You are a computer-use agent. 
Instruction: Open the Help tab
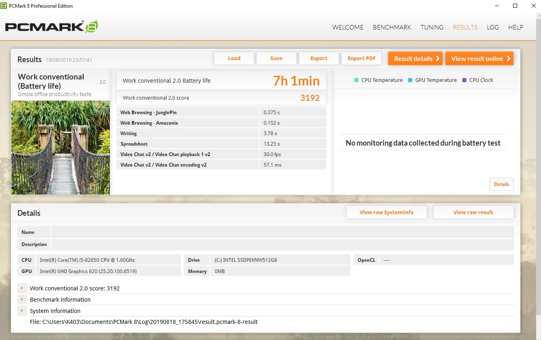click(516, 27)
